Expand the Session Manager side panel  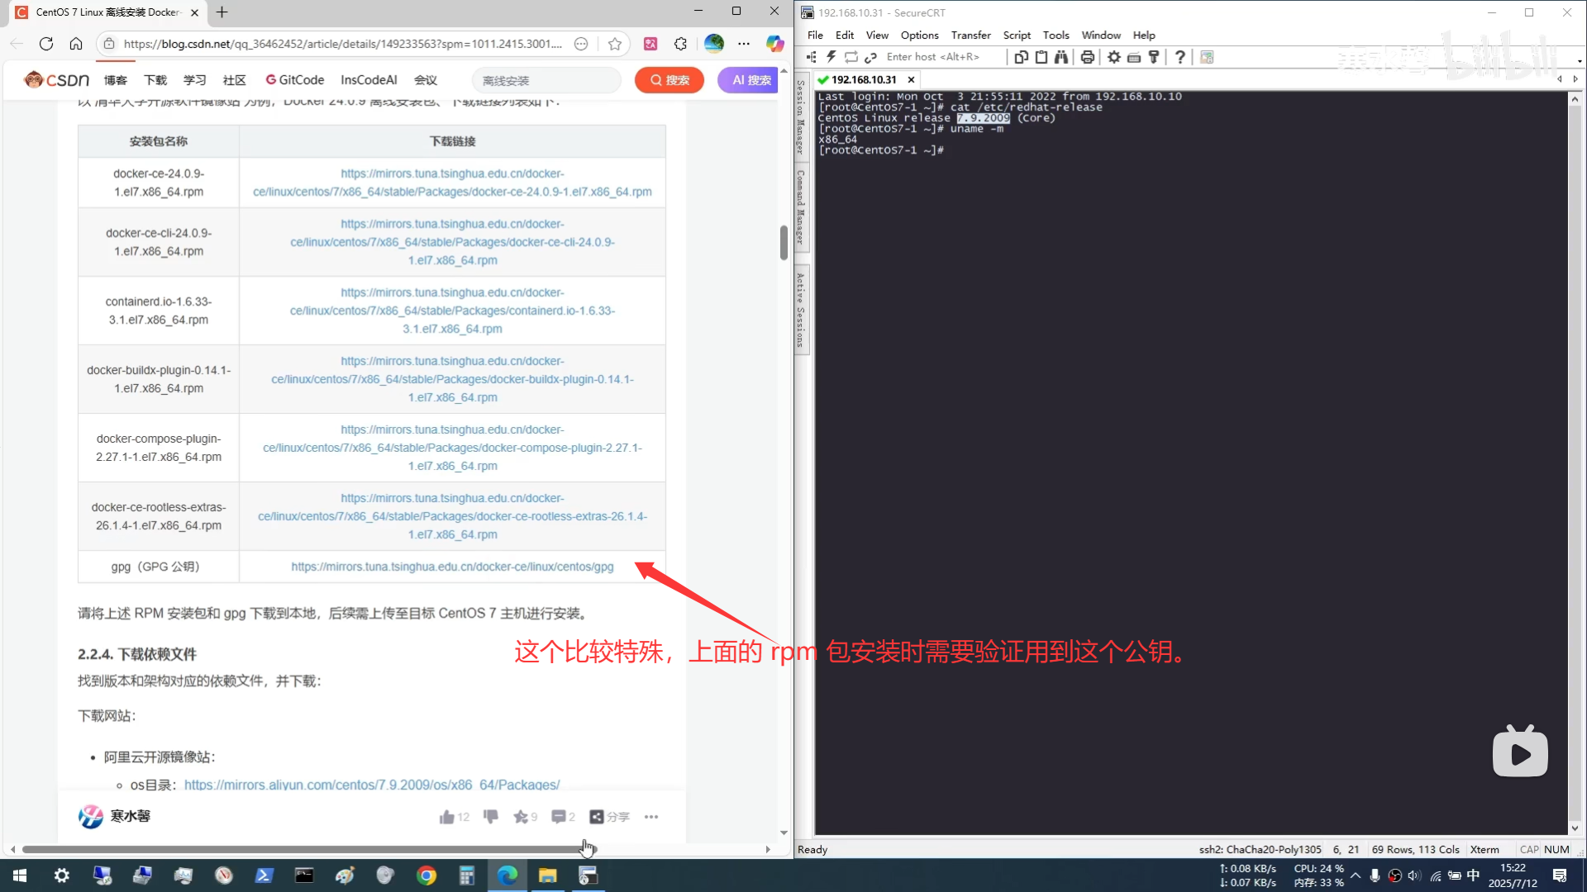click(800, 117)
